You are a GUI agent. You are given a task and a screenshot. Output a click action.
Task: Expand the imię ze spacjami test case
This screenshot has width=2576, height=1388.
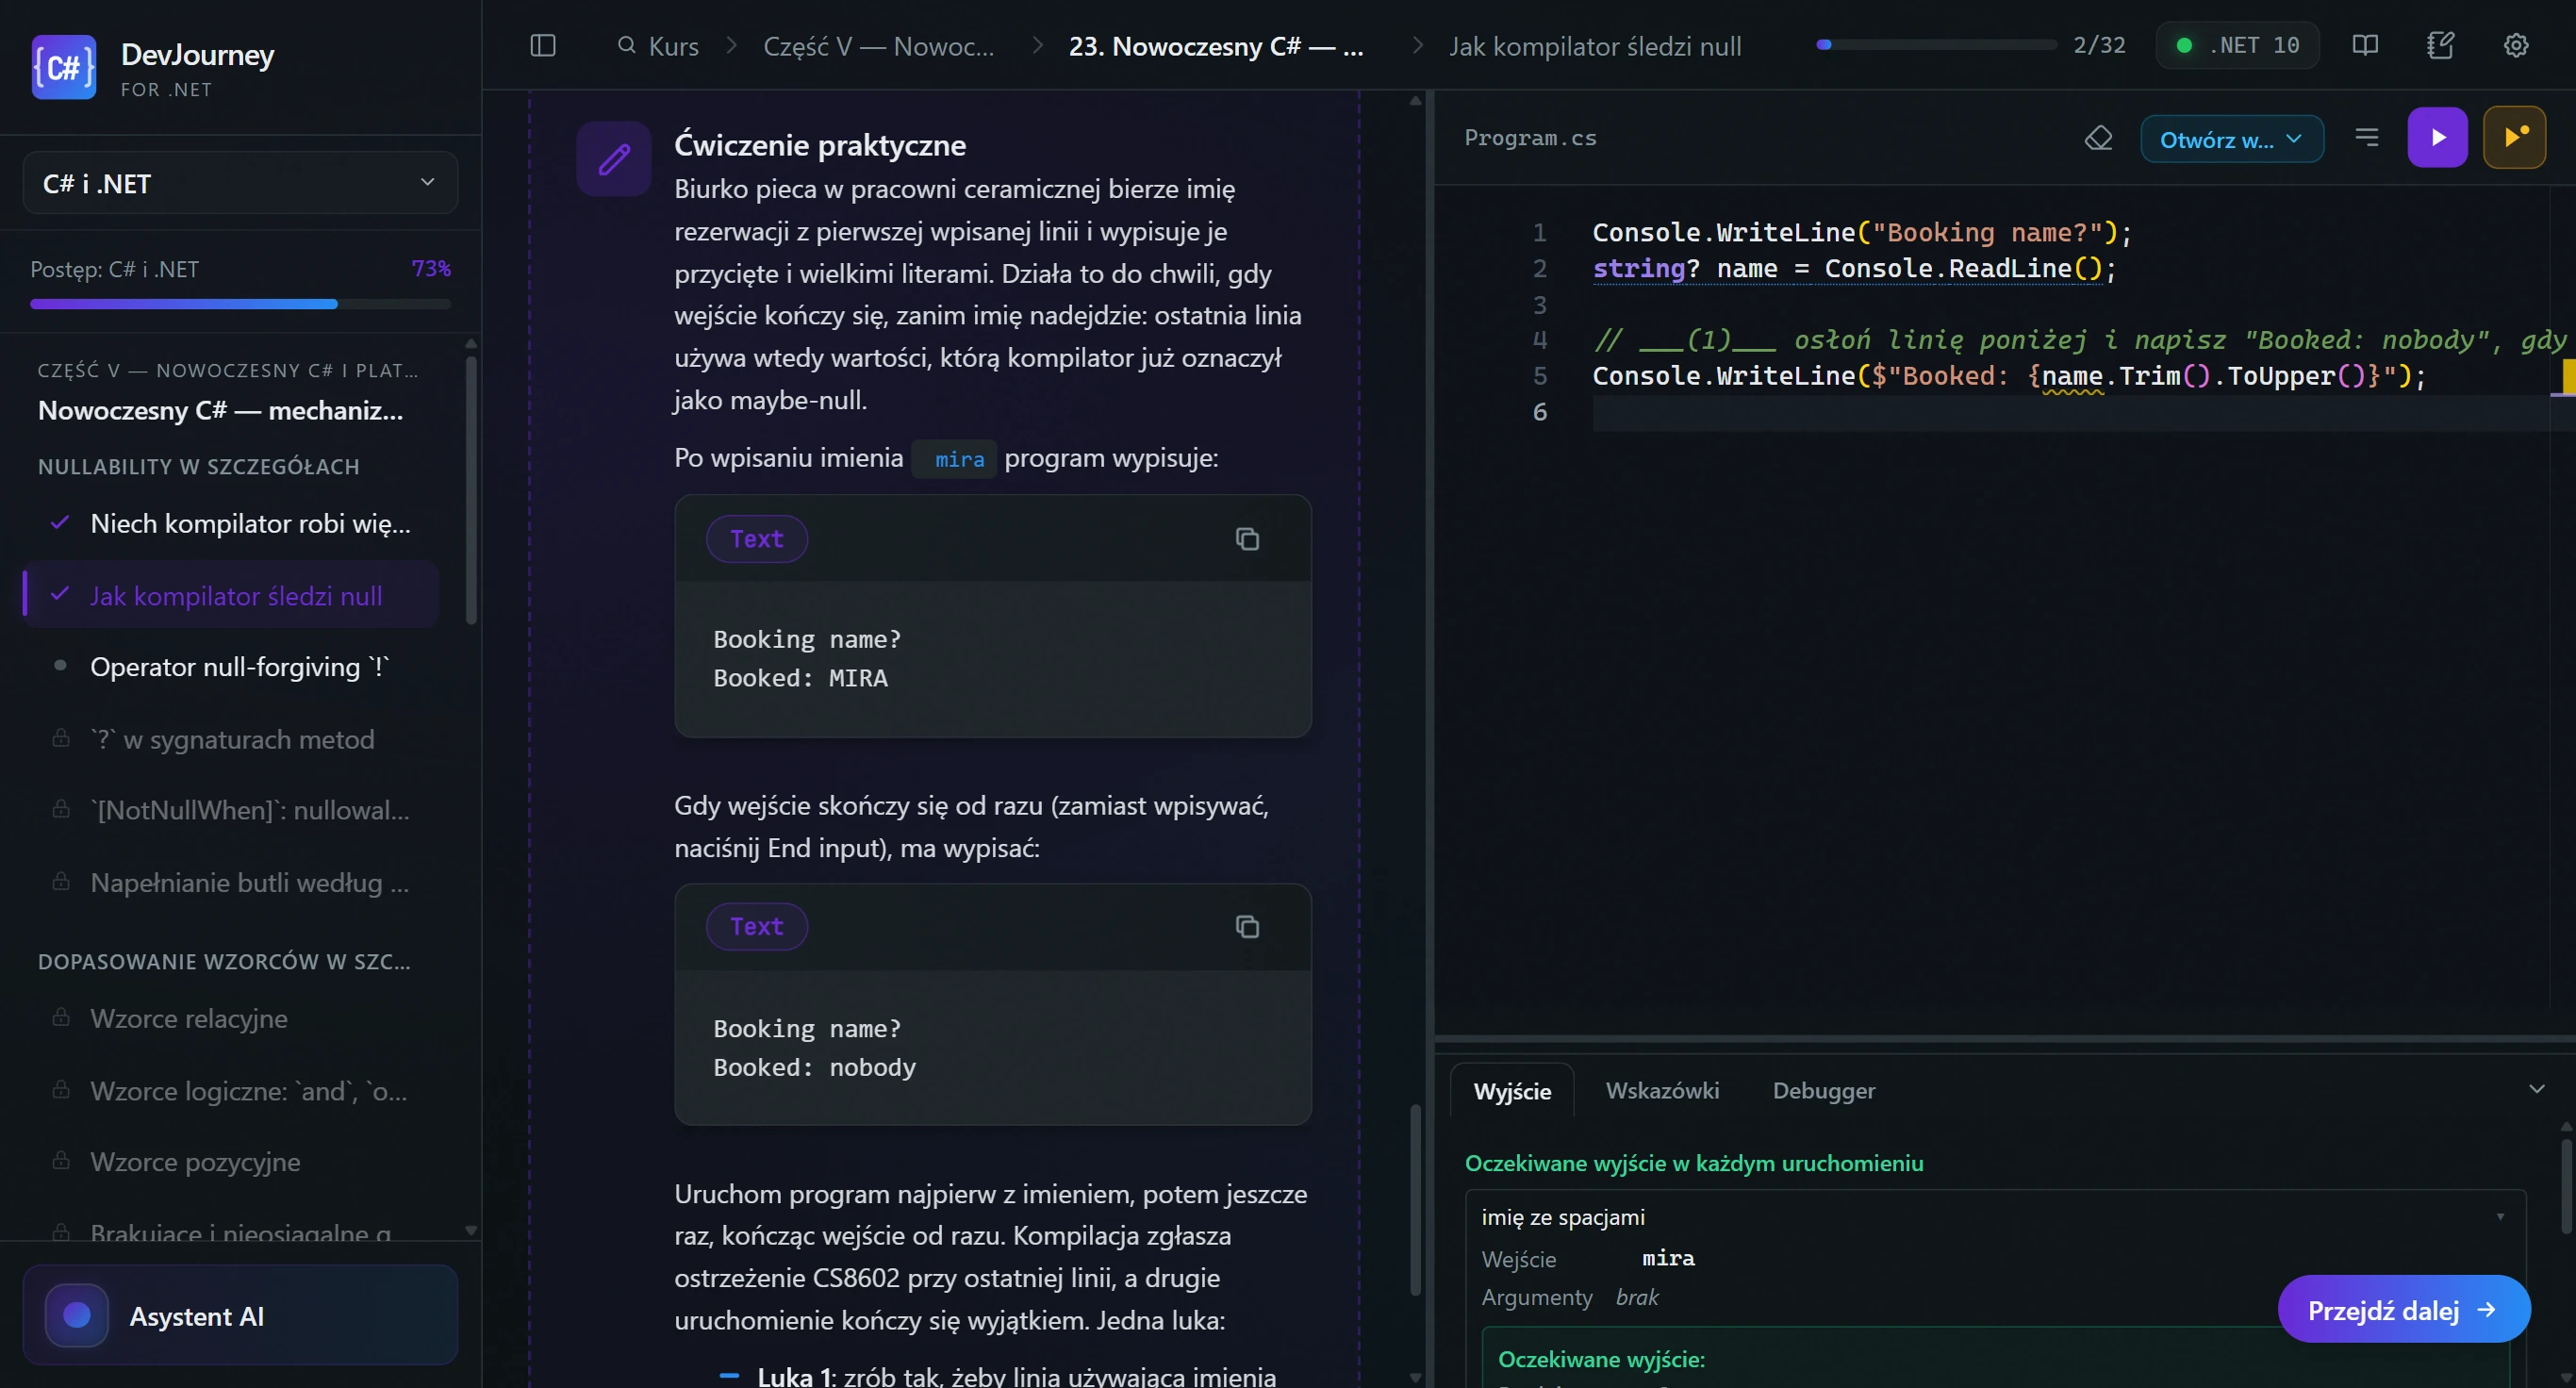pyautogui.click(x=1995, y=1217)
